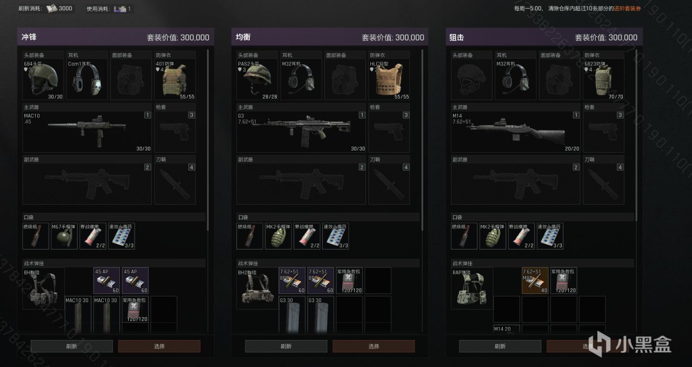Click 刷新 button under 狙击 loadout
692x367 pixels.
[x=500, y=346]
